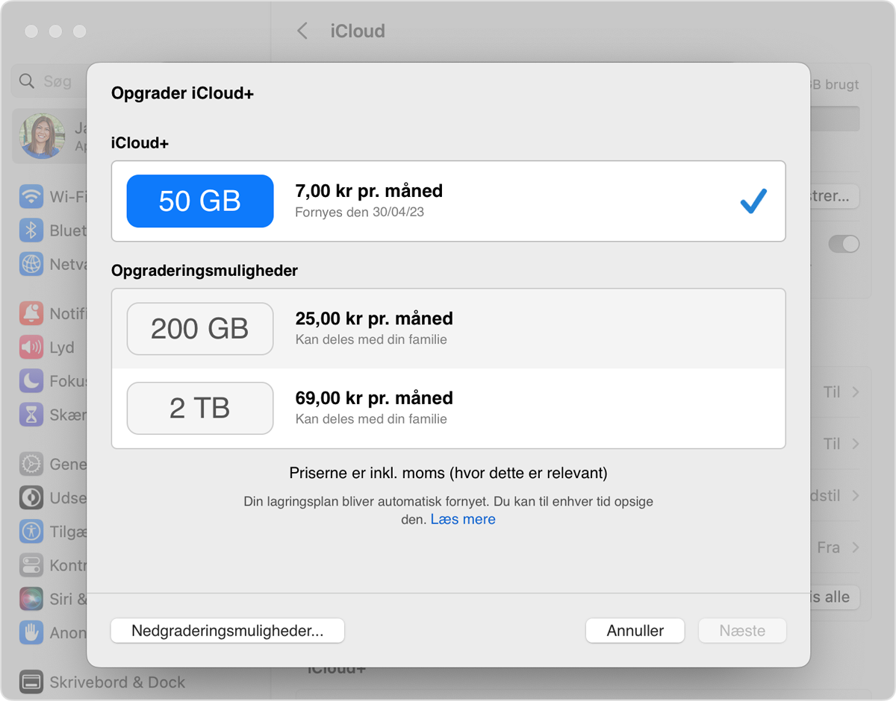
Task: Open Nedgraderingsmuligheder options
Action: pos(227,631)
